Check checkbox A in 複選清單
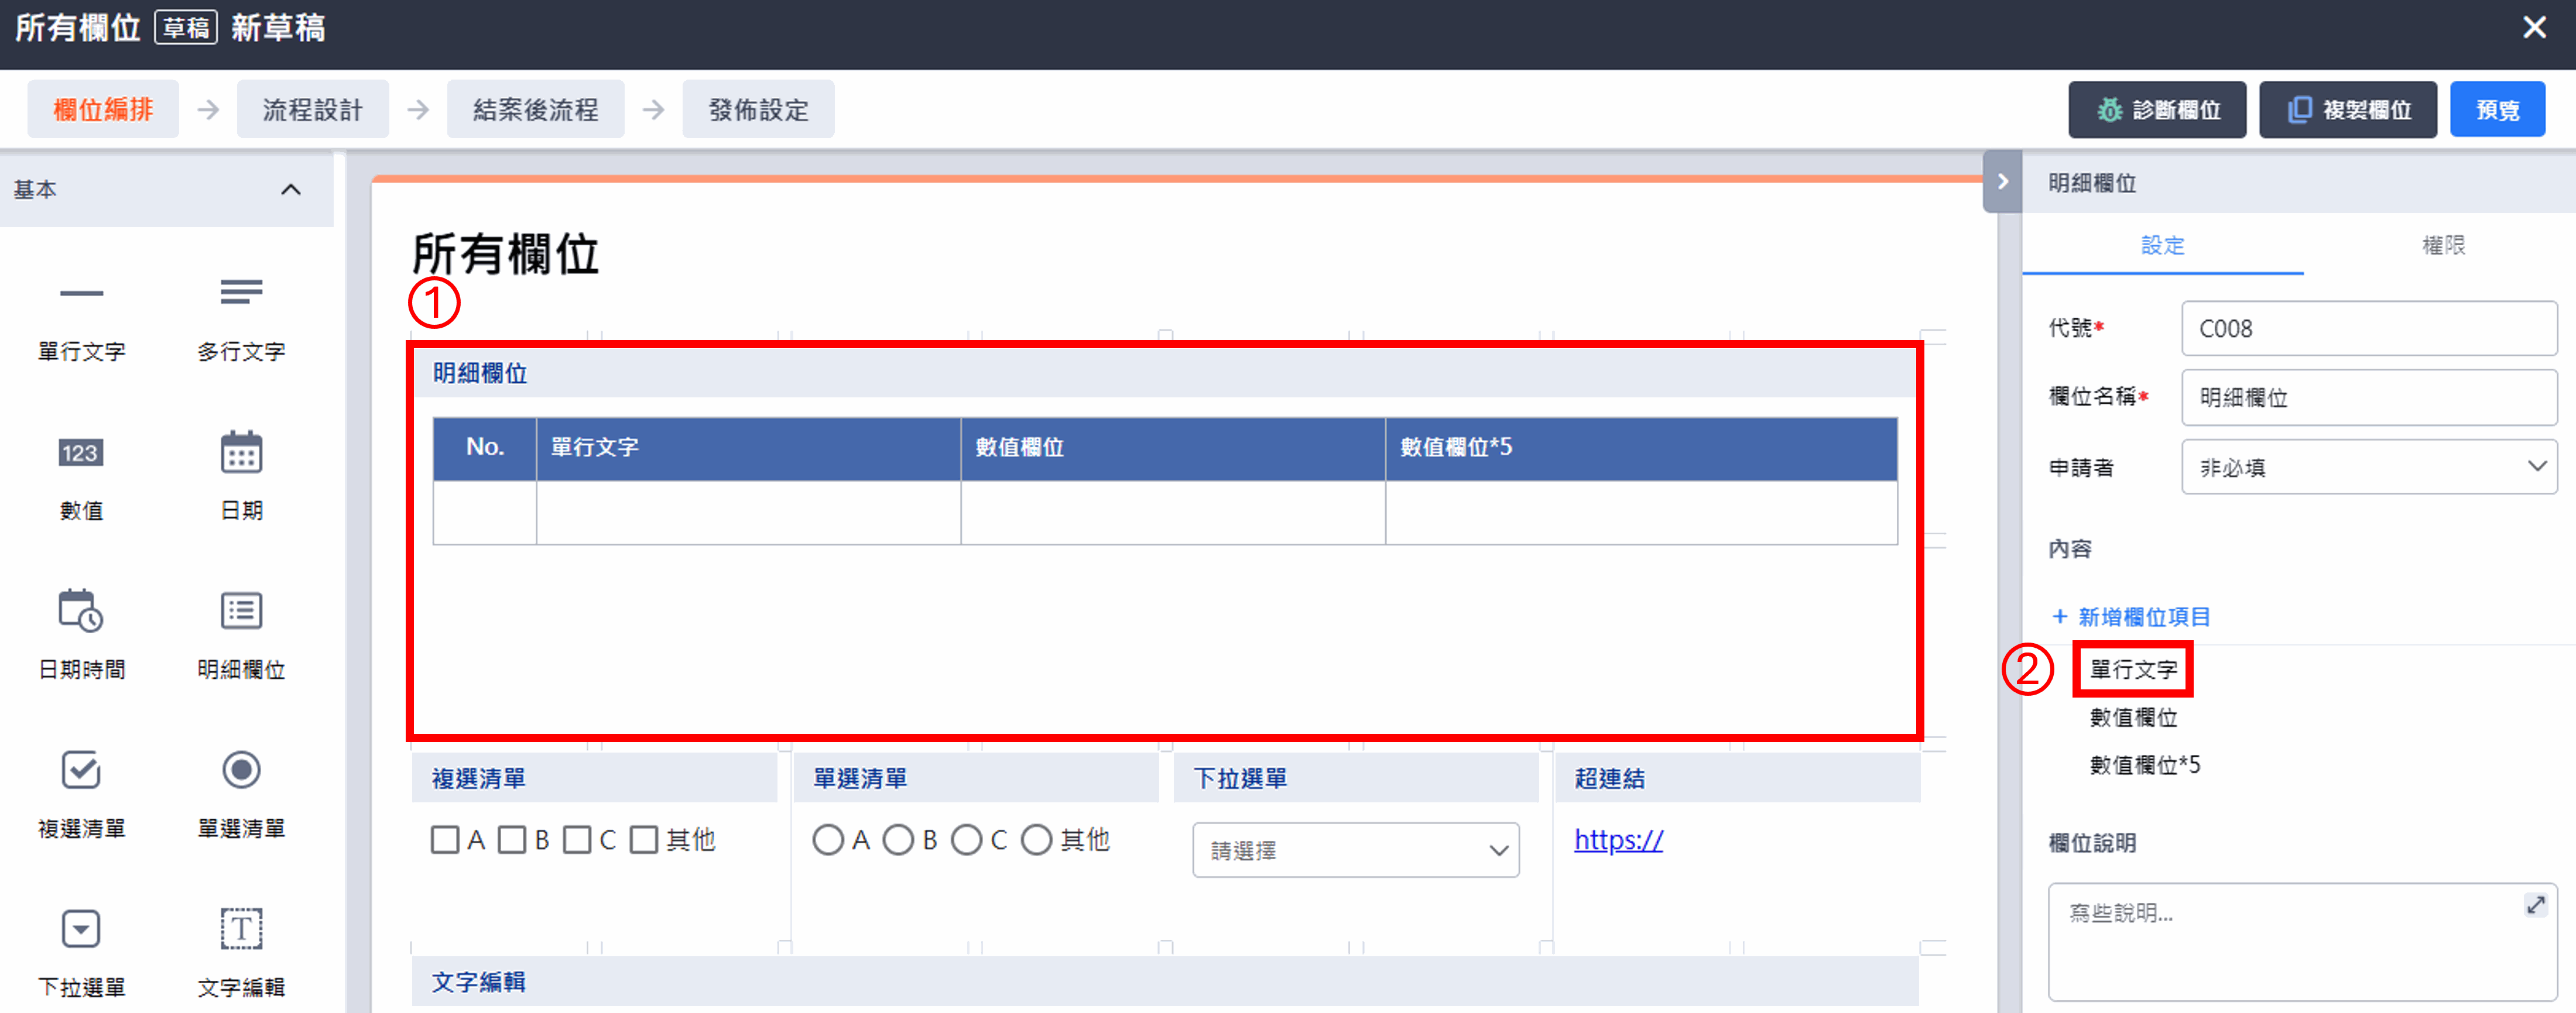Image resolution: width=2576 pixels, height=1013 pixels. tap(445, 840)
